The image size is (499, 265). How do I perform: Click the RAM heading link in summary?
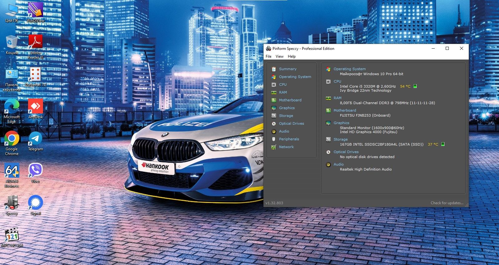tap(337, 98)
